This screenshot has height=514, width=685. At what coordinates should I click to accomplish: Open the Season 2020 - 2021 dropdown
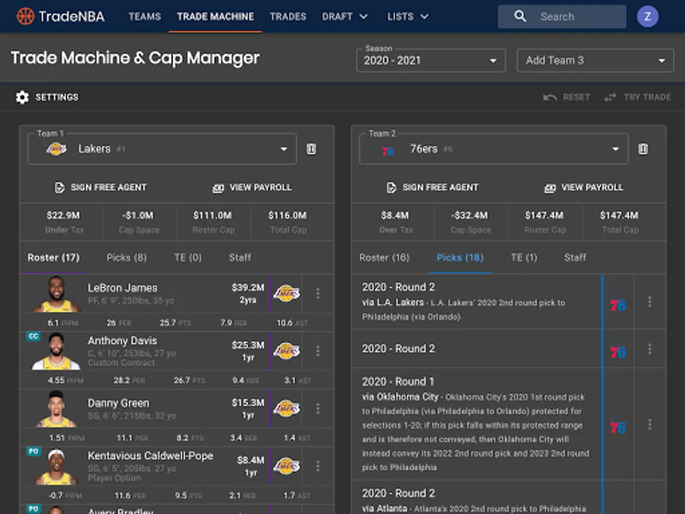[431, 60]
